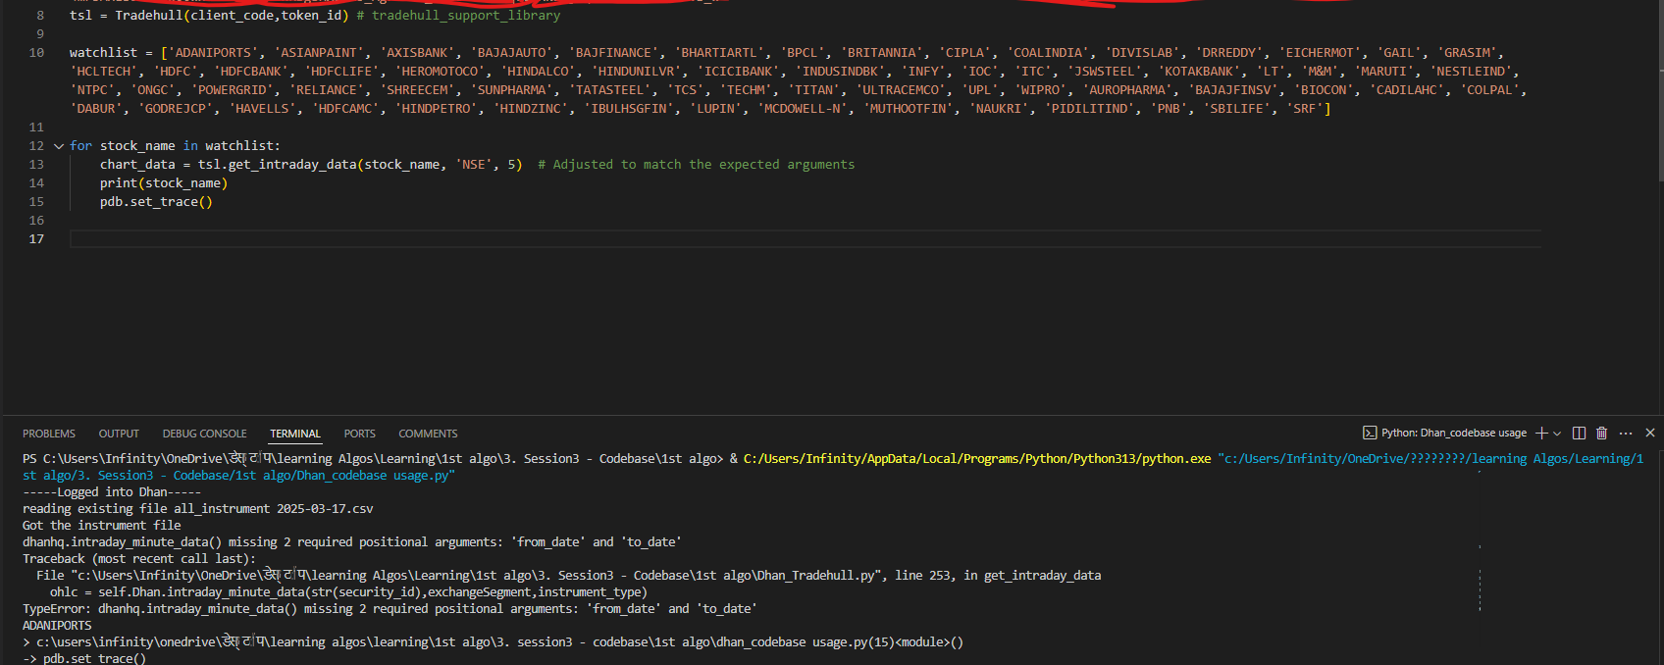Click 'Traceback (most recent call last):' line
Viewport: 1664px width, 665px height.
tap(139, 559)
